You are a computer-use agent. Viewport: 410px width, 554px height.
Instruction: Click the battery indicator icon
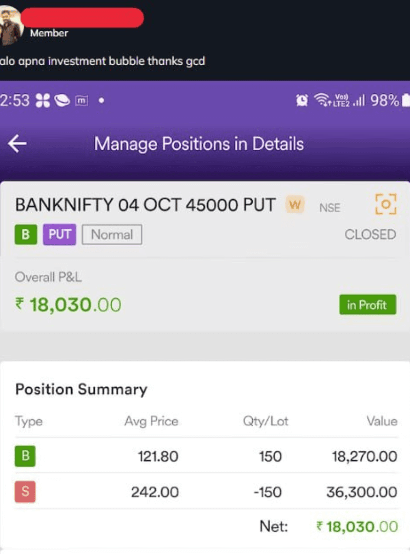tap(406, 100)
